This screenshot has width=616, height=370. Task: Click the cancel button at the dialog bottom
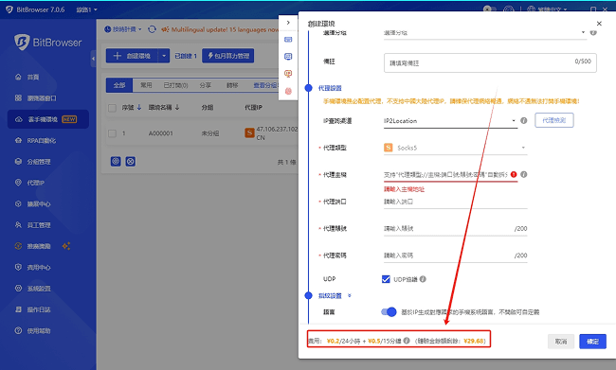tap(561, 342)
